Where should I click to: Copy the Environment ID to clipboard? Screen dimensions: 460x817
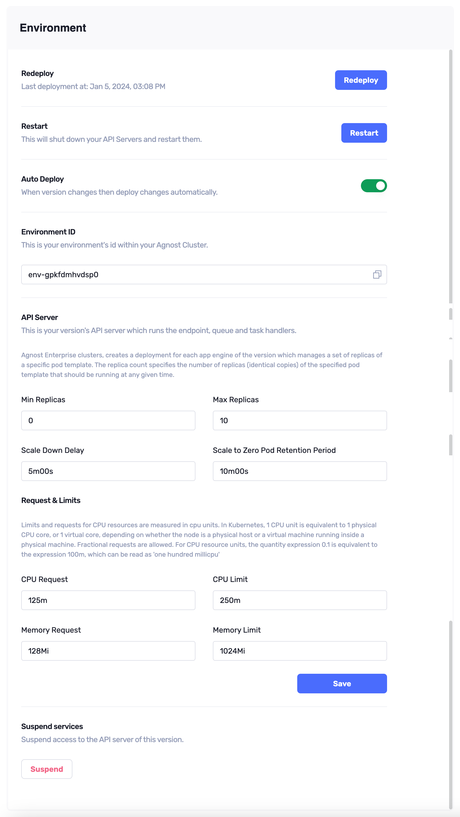pyautogui.click(x=377, y=275)
